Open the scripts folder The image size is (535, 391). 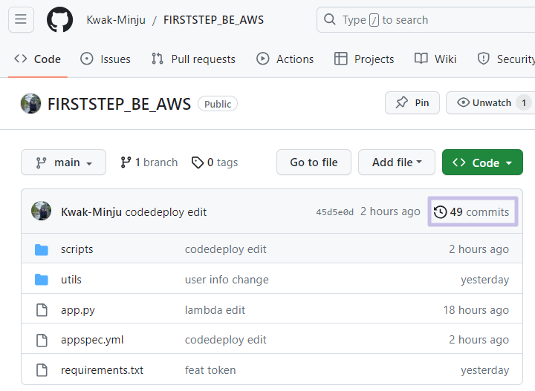coord(77,249)
